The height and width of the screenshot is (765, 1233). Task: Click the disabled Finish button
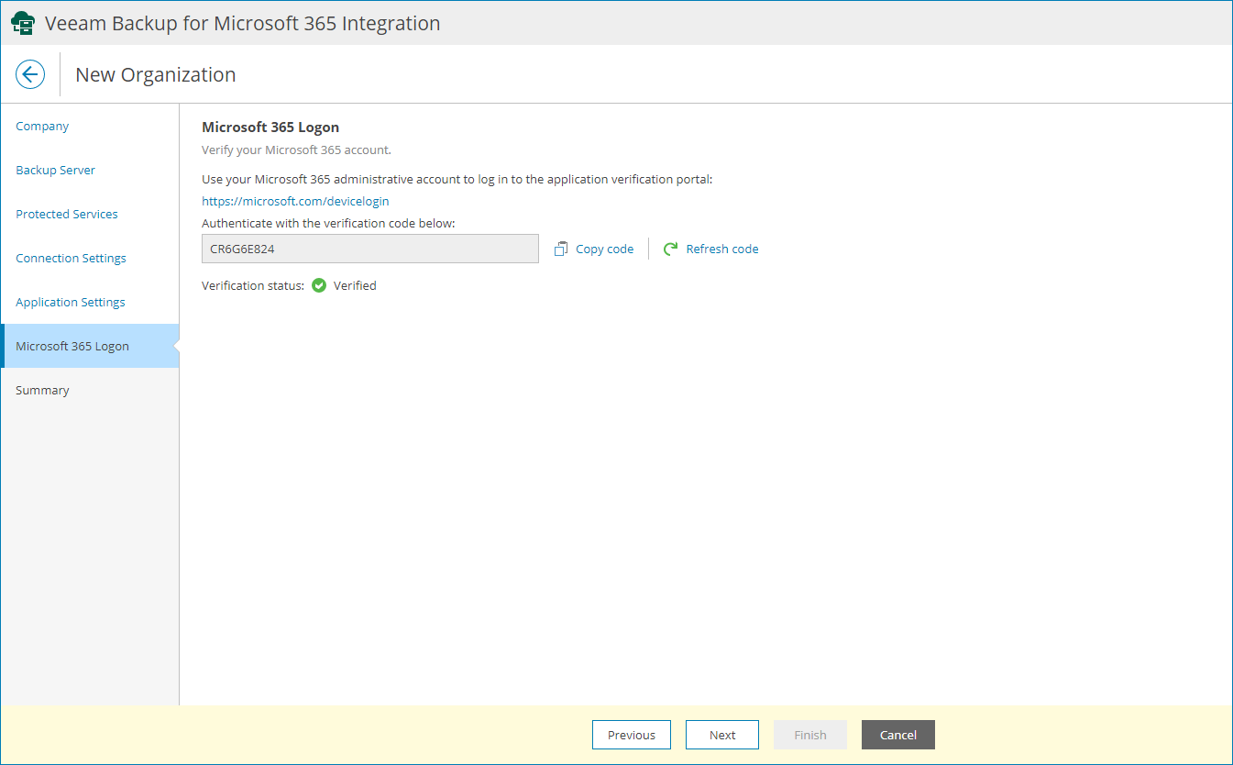click(x=809, y=734)
